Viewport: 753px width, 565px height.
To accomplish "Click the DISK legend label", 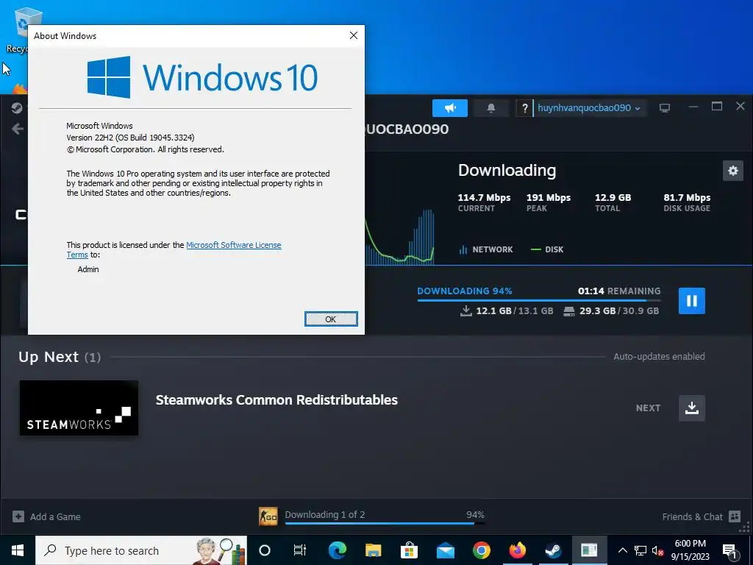I will [554, 249].
